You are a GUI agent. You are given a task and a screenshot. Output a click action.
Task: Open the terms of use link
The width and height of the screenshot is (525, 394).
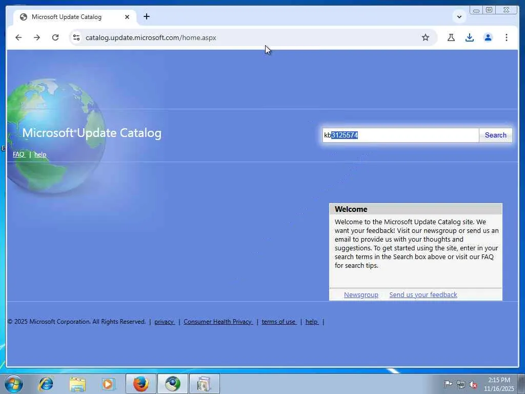tap(279, 322)
